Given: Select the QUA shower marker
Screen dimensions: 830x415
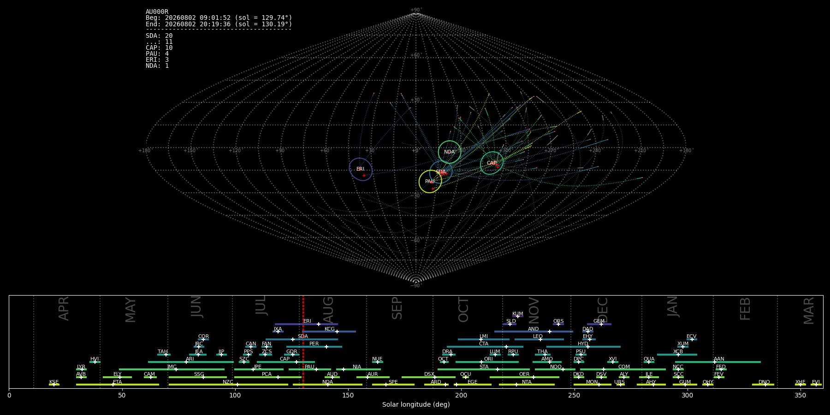Looking at the screenshot, I should pos(648,362).
